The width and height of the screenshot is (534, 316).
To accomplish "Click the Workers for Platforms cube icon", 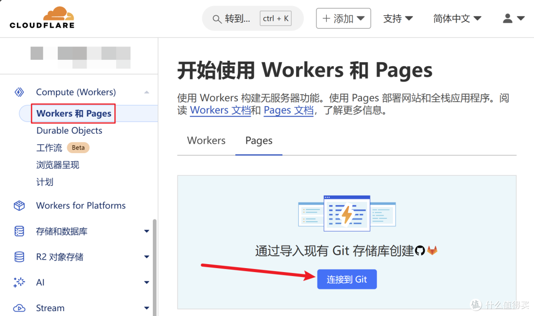I will point(19,205).
